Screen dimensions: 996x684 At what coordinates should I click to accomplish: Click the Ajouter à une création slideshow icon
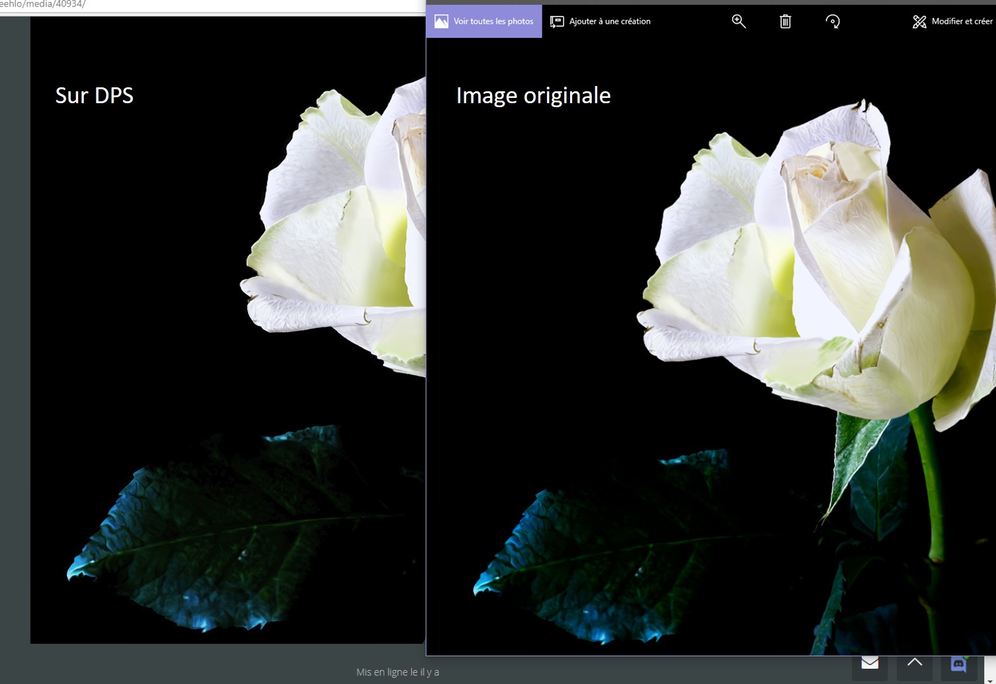[557, 21]
